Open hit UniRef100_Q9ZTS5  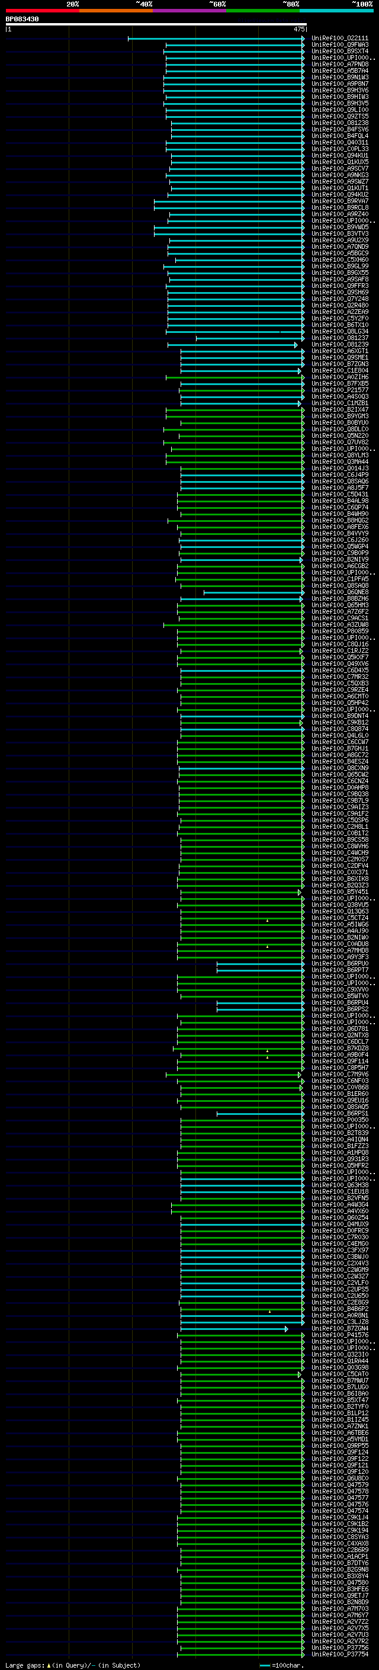coord(339,117)
